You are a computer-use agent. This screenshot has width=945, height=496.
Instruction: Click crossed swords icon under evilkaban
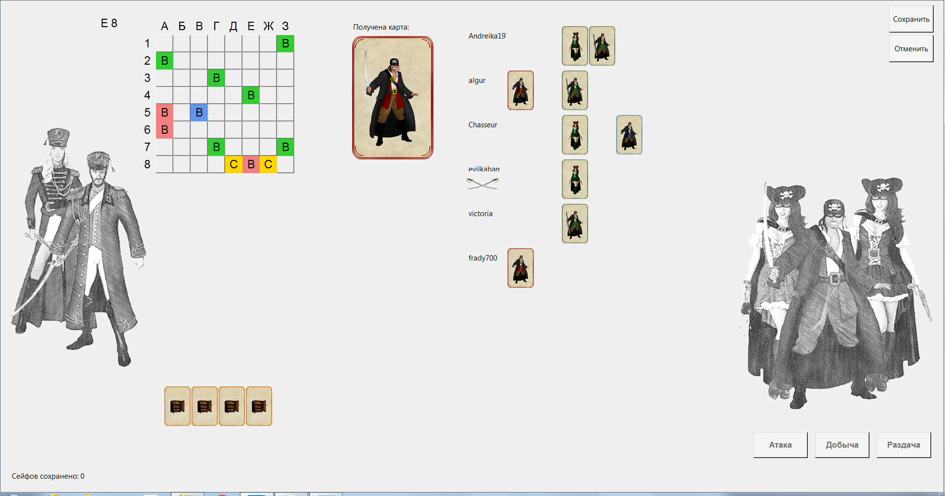tap(482, 184)
